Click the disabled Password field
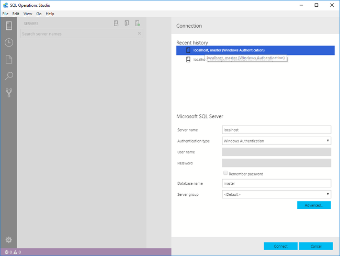This screenshot has height=256, width=340. click(x=277, y=163)
